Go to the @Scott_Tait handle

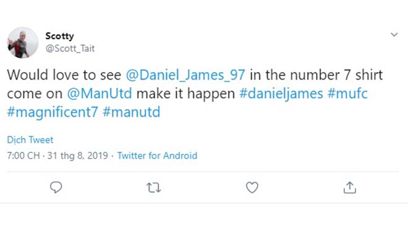point(70,48)
